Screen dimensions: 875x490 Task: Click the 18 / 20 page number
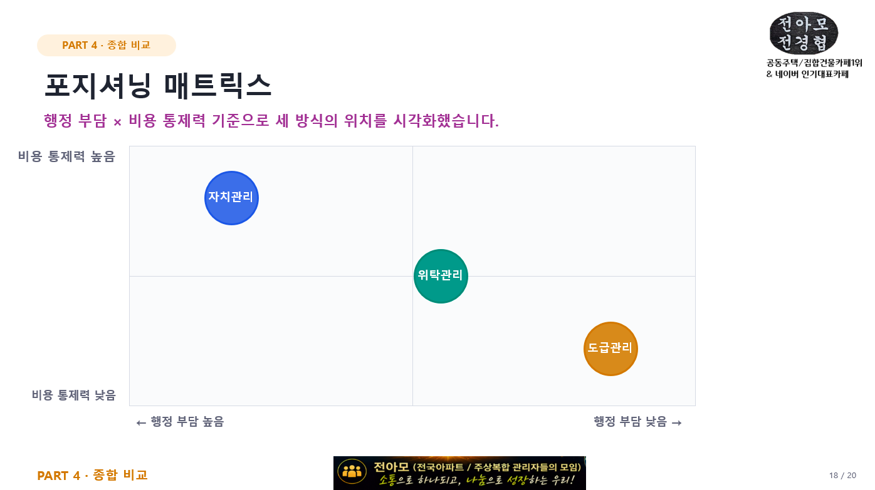tap(842, 476)
